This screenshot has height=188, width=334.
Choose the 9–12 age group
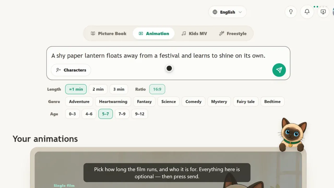pyautogui.click(x=140, y=114)
